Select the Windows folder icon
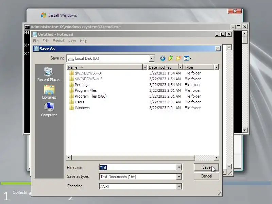The image size is (272, 204). point(71,108)
